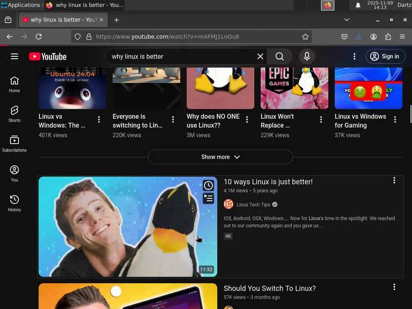Open Pocket save icon in toolbar
Viewport: 412px width, 309px height.
(344, 37)
